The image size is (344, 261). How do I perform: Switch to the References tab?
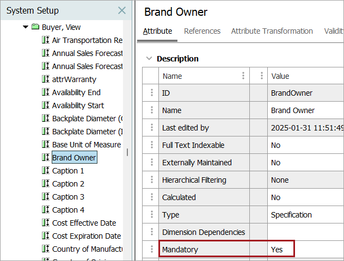202,32
